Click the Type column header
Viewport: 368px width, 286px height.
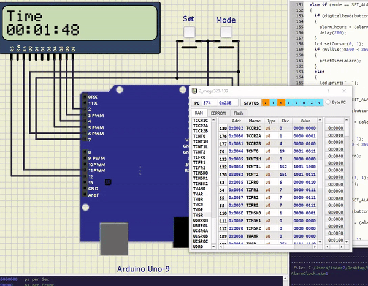271,121
